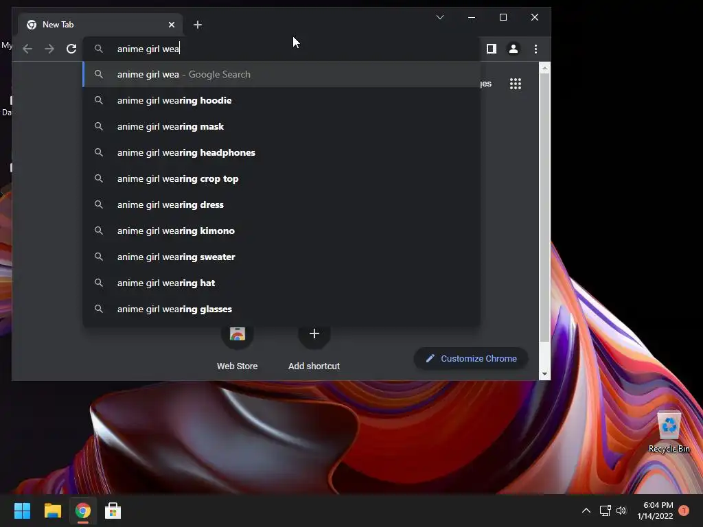Image resolution: width=703 pixels, height=527 pixels.
Task: Click the Chrome back navigation arrow
Action: [x=27, y=49]
